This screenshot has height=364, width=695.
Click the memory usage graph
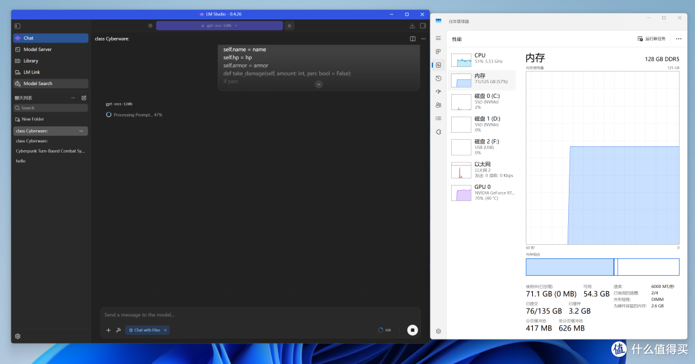tap(602, 158)
